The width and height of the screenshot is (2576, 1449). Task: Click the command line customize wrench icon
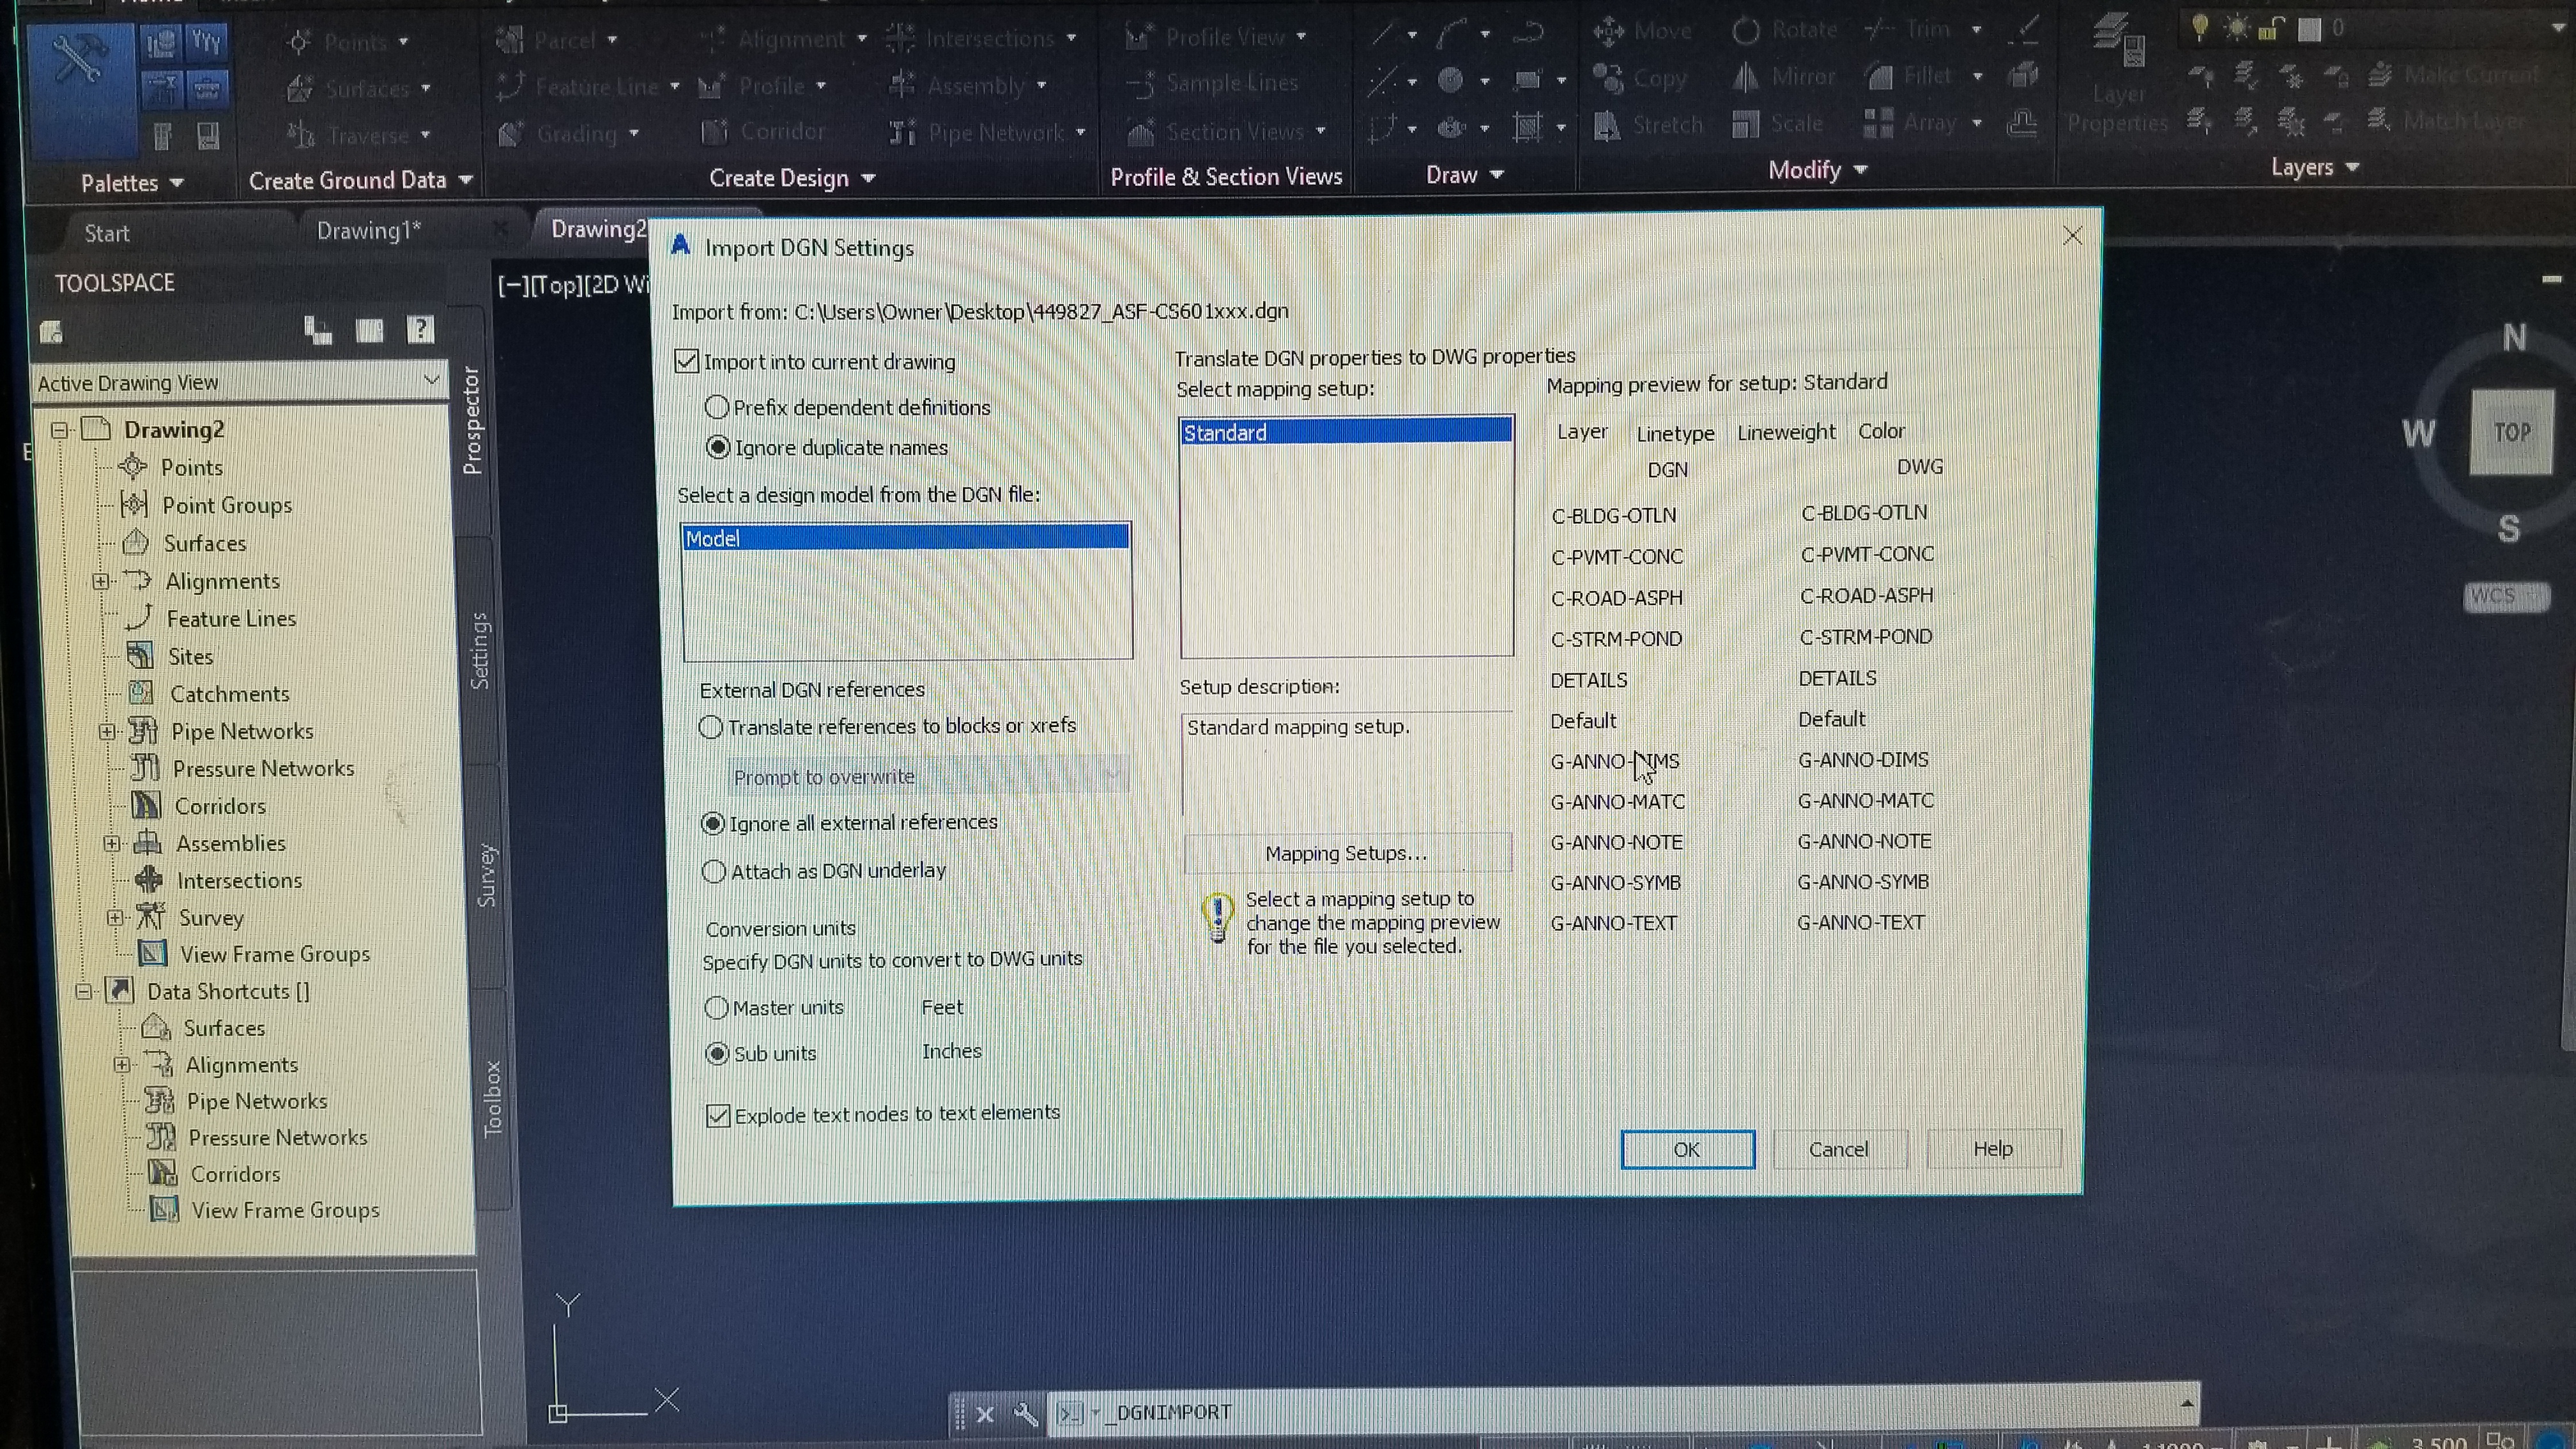[x=1025, y=1413]
